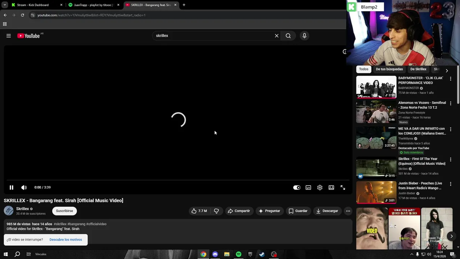Viewport: 460px width, 259px height.
Task: Open Alenomas vs Vozero video thumbnail
Action: [x=376, y=112]
